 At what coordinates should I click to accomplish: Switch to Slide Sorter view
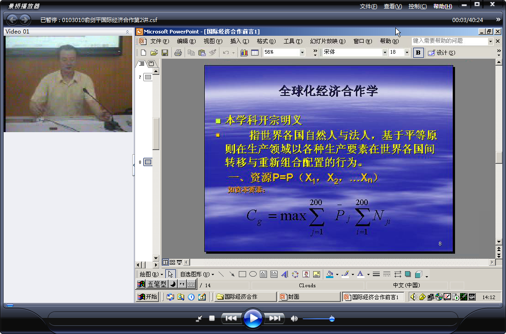(x=172, y=262)
